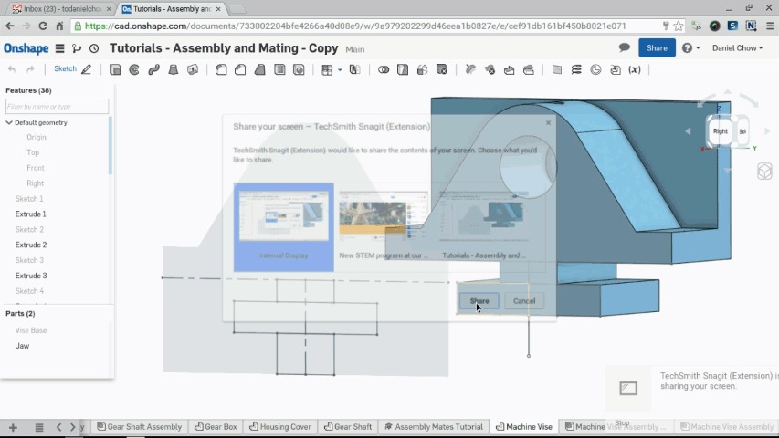Image resolution: width=779 pixels, height=438 pixels.
Task: Select the Shell tool icon
Action: [x=279, y=69]
